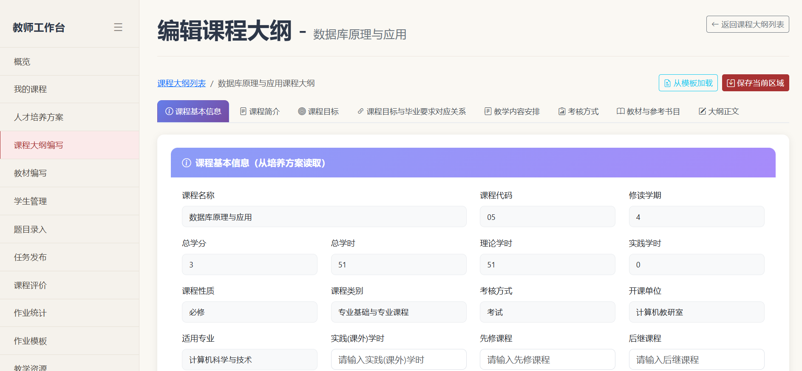Open 课程目标与毕业要求对应关系 tab

(x=411, y=111)
